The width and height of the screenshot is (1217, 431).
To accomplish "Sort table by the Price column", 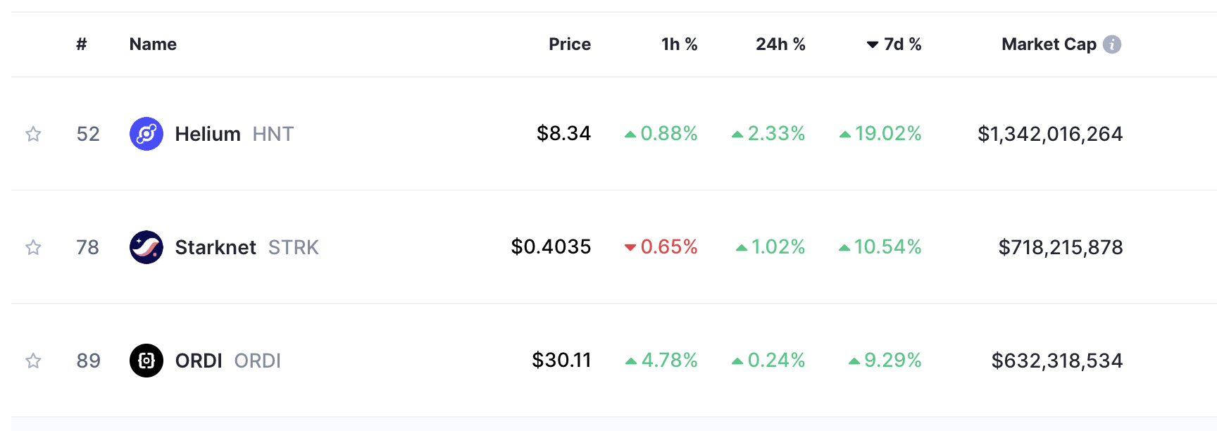I will click(x=570, y=44).
